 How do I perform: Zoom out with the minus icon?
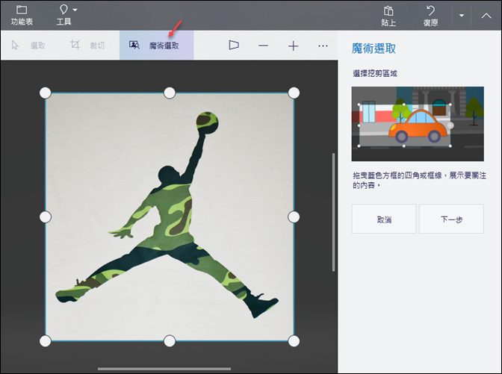pyautogui.click(x=263, y=46)
